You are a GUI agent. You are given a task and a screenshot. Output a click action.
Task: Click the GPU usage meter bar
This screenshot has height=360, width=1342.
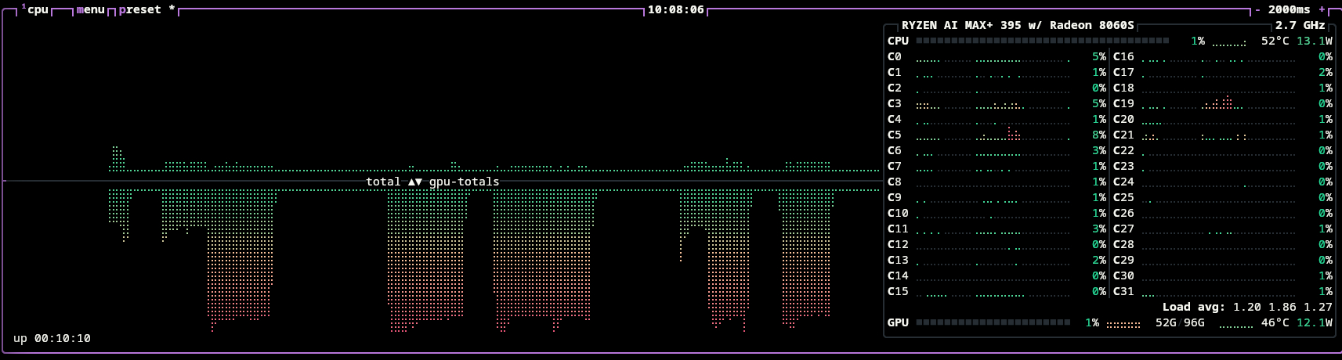click(993, 322)
